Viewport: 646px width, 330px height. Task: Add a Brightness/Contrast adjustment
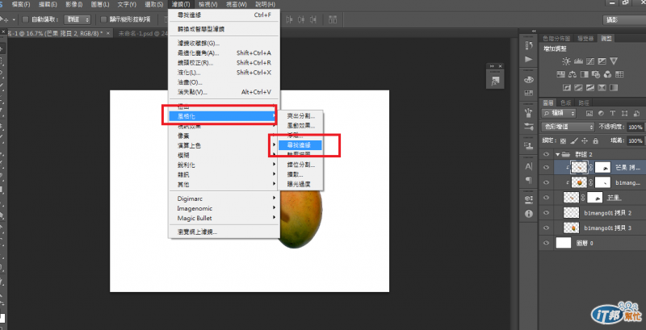[x=567, y=61]
